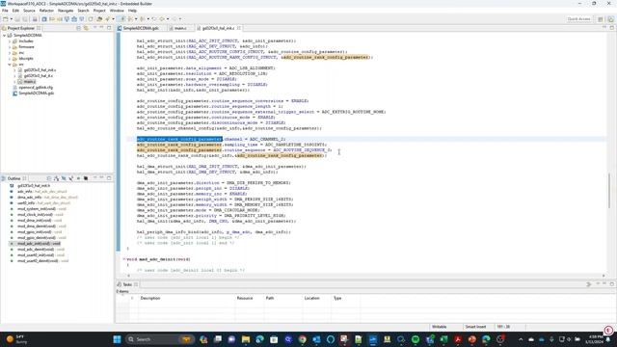Open Spotify from the taskbar

click(x=416, y=339)
